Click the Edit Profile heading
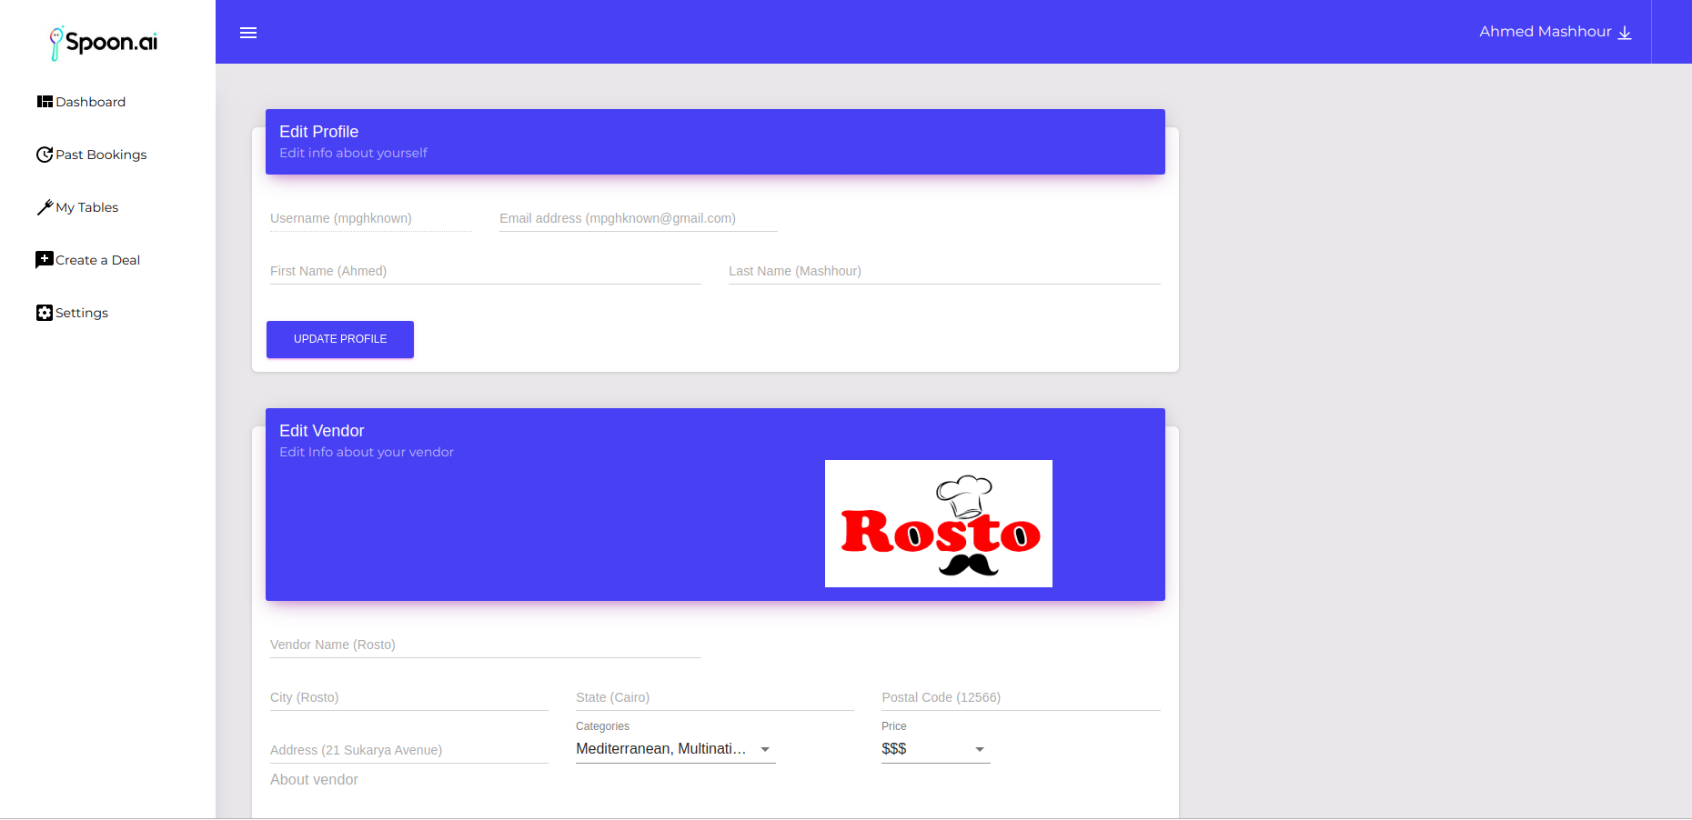Image resolution: width=1692 pixels, height=820 pixels. (x=318, y=132)
